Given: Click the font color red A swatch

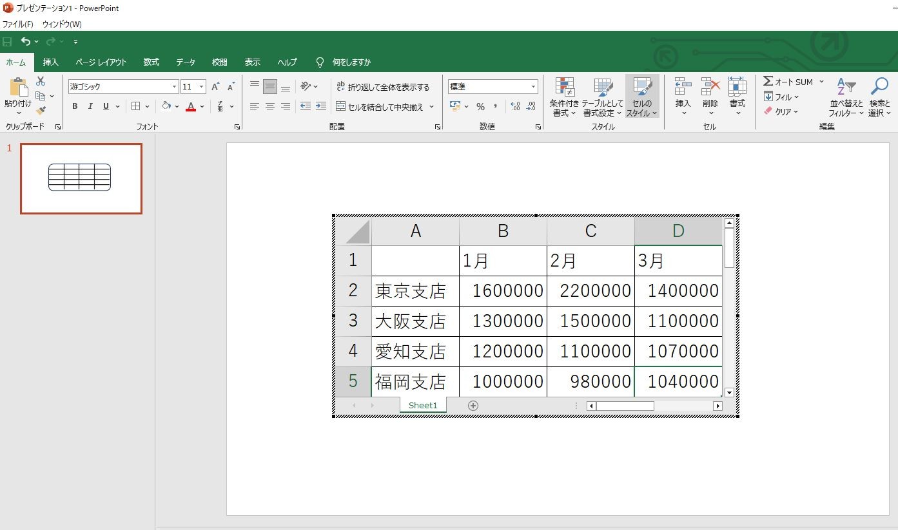Looking at the screenshot, I should (x=191, y=106).
